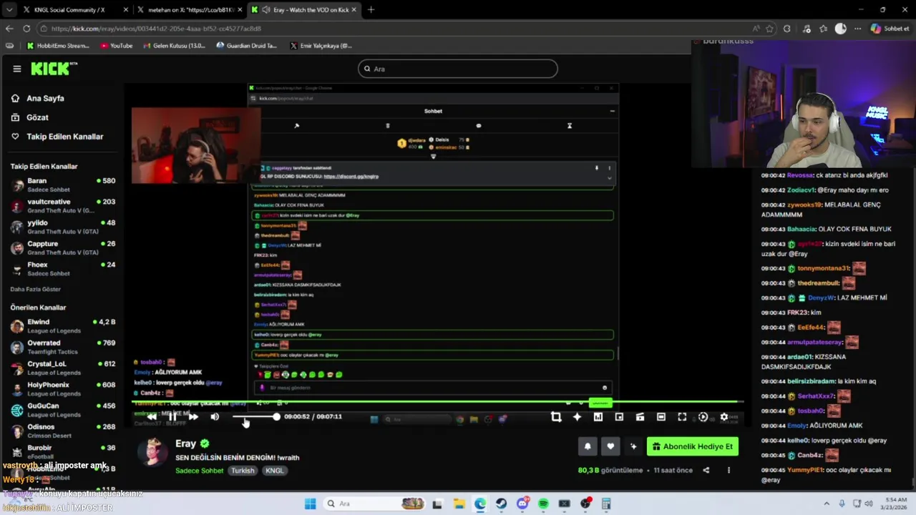The width and height of the screenshot is (916, 515).
Task: Share the VOD via share icon
Action: pyautogui.click(x=706, y=471)
